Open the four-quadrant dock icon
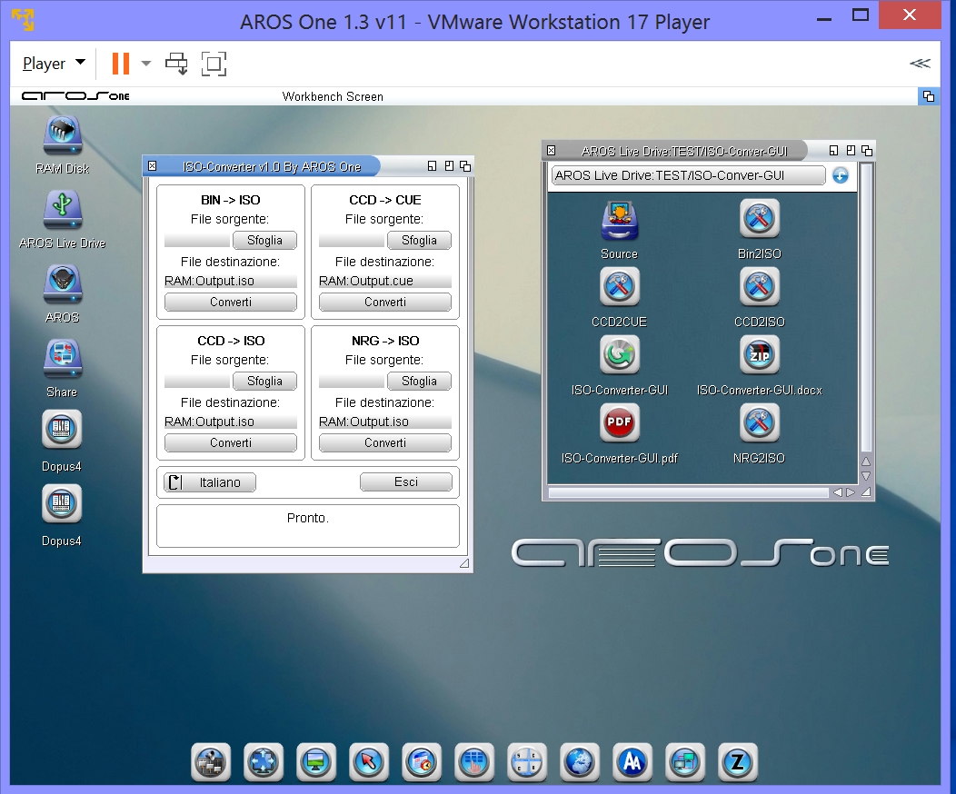Screen dimensions: 956x794 [x=527, y=761]
